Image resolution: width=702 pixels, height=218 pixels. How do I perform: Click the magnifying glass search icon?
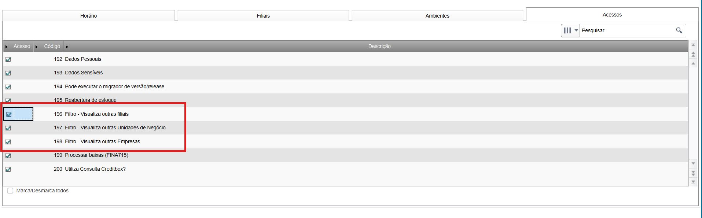click(x=679, y=30)
